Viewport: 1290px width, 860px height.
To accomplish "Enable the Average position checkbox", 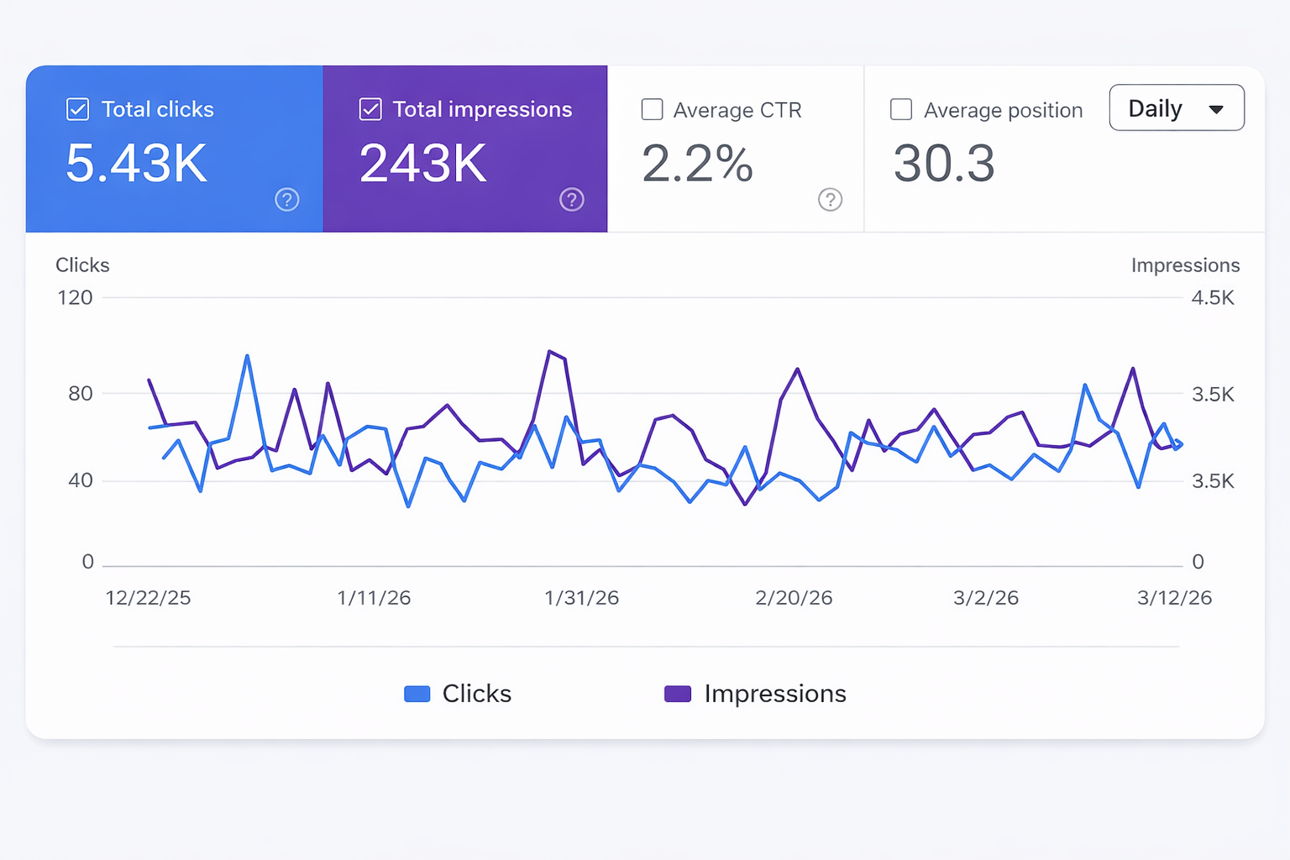I will click(901, 110).
